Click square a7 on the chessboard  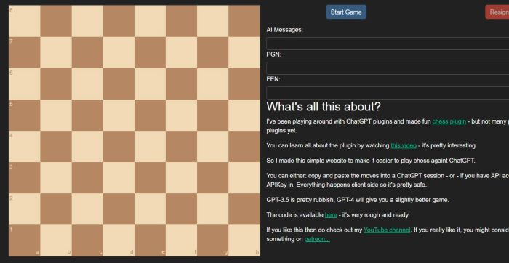click(24, 52)
